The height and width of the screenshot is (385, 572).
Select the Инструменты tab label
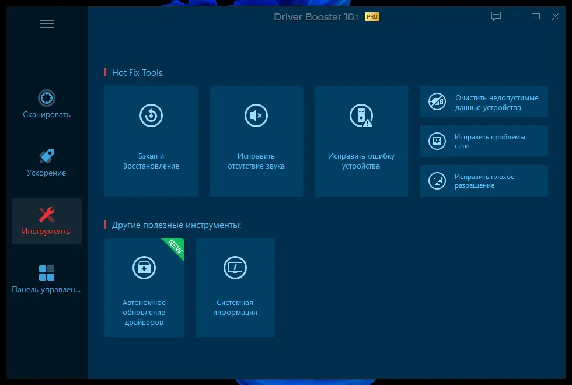tap(47, 231)
